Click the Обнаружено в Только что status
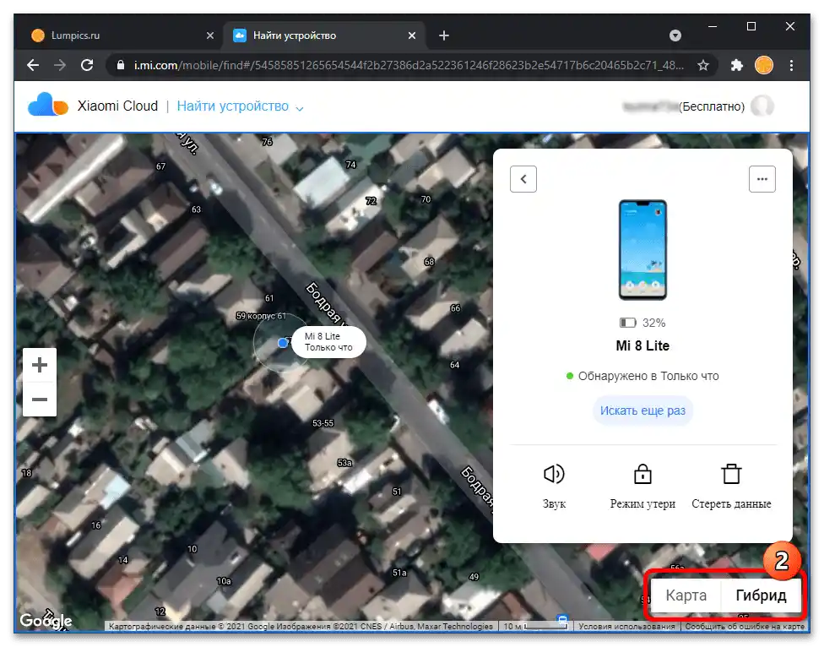This screenshot has height=647, width=824. click(642, 376)
